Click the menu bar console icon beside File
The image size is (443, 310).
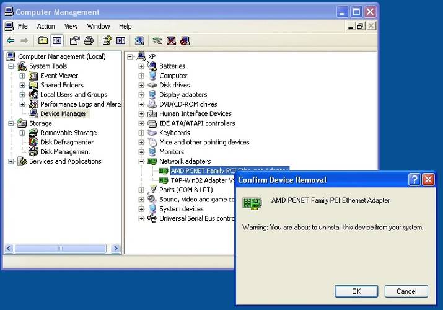coord(9,26)
